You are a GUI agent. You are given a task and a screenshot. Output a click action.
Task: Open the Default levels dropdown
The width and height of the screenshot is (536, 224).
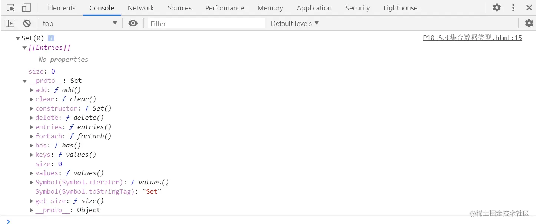pos(295,23)
